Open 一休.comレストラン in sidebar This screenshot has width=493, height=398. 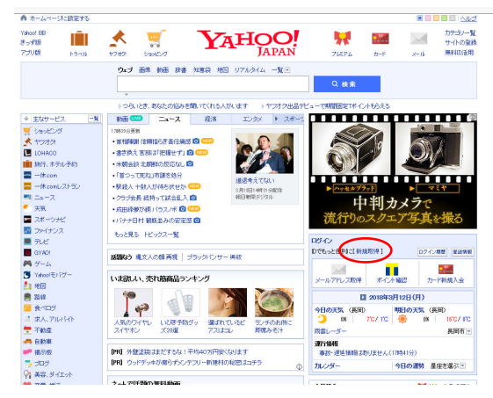pyautogui.click(x=57, y=186)
